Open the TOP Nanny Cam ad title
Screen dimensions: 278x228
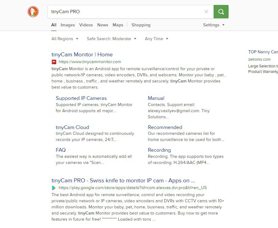pyautogui.click(x=263, y=52)
